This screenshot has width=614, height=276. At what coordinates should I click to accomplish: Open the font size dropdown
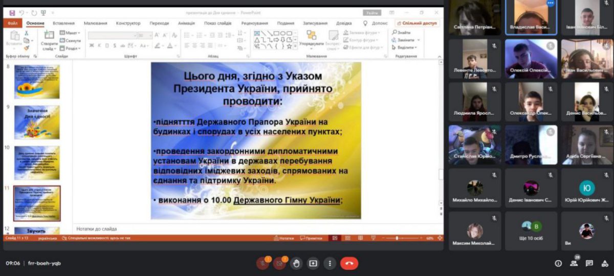tap(144, 35)
